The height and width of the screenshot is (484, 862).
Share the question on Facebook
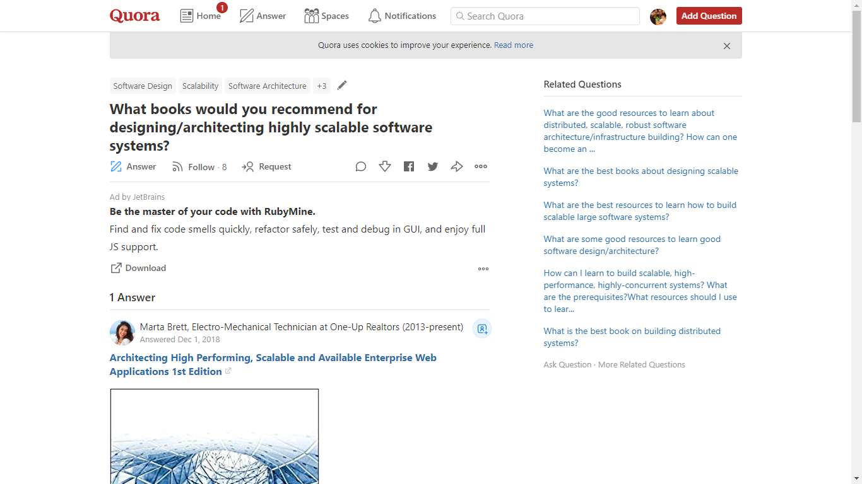[x=409, y=166]
